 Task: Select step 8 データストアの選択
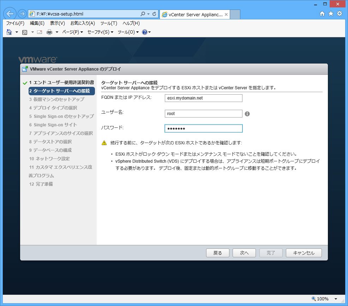point(50,142)
